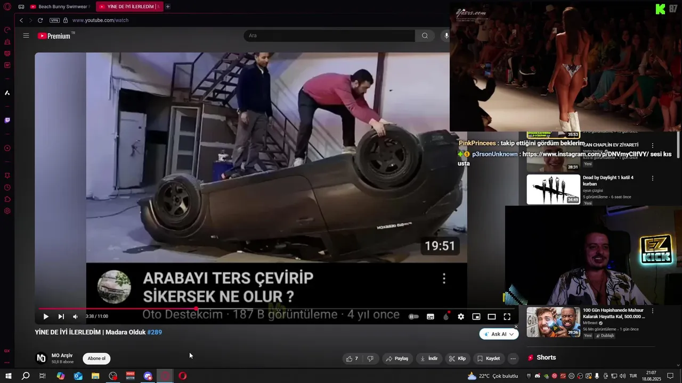Viewport: 682px width, 383px height.
Task: Open the player settings gear
Action: [461, 317]
